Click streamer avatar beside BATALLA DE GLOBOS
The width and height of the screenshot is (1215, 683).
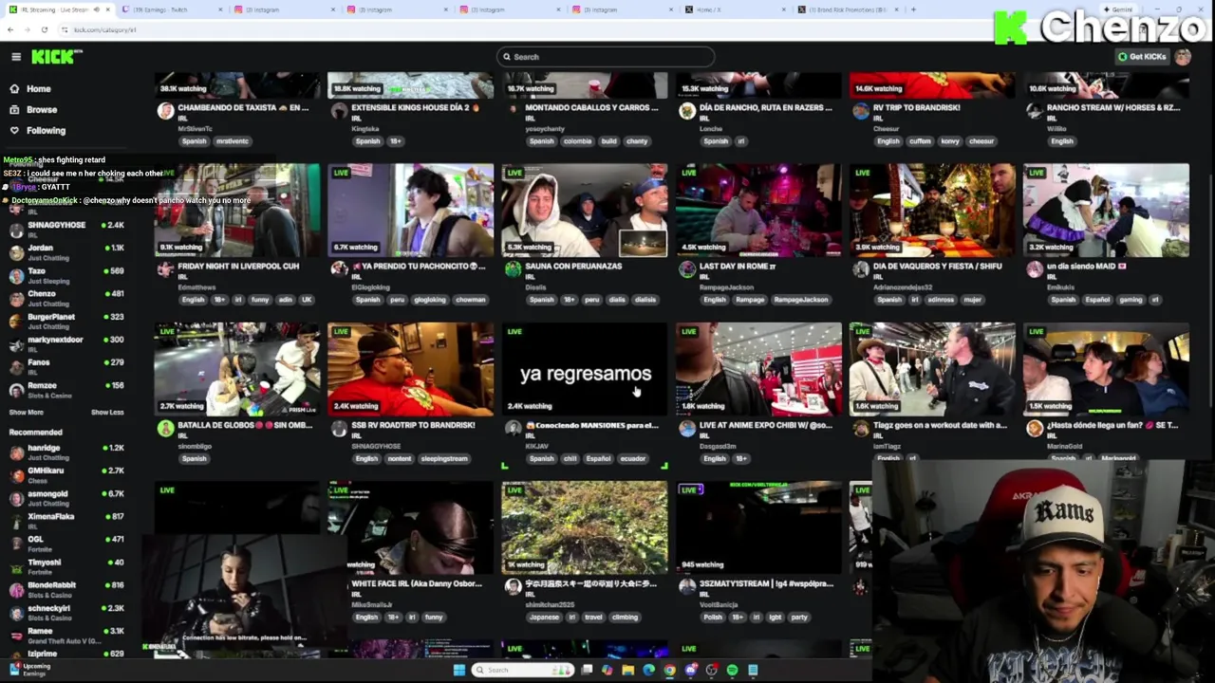click(166, 429)
